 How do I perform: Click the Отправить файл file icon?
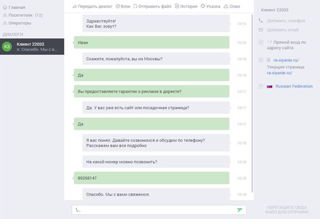(136, 6)
